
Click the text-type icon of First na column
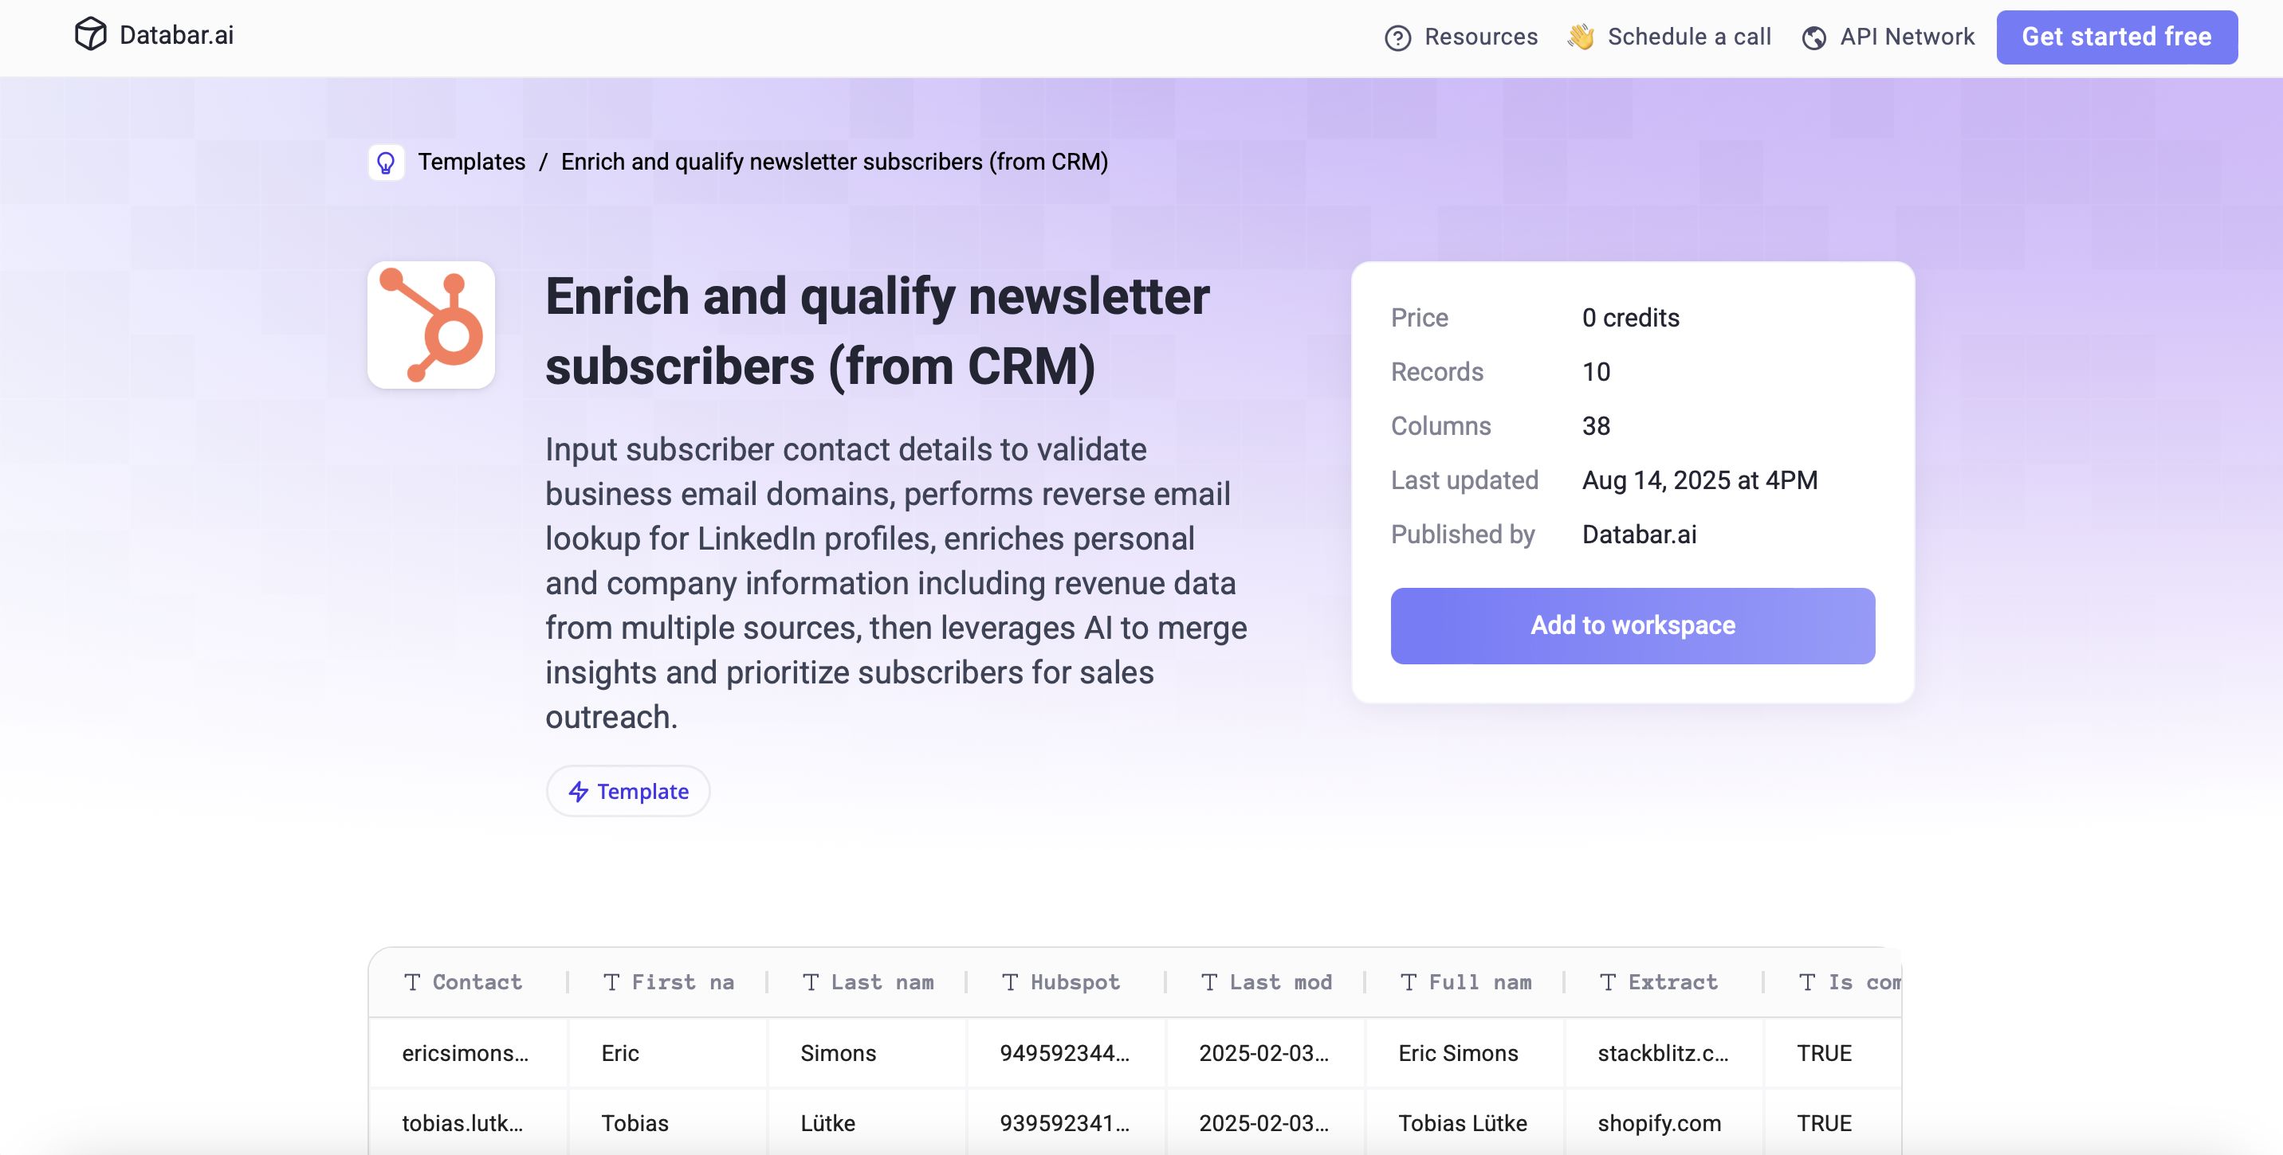611,981
